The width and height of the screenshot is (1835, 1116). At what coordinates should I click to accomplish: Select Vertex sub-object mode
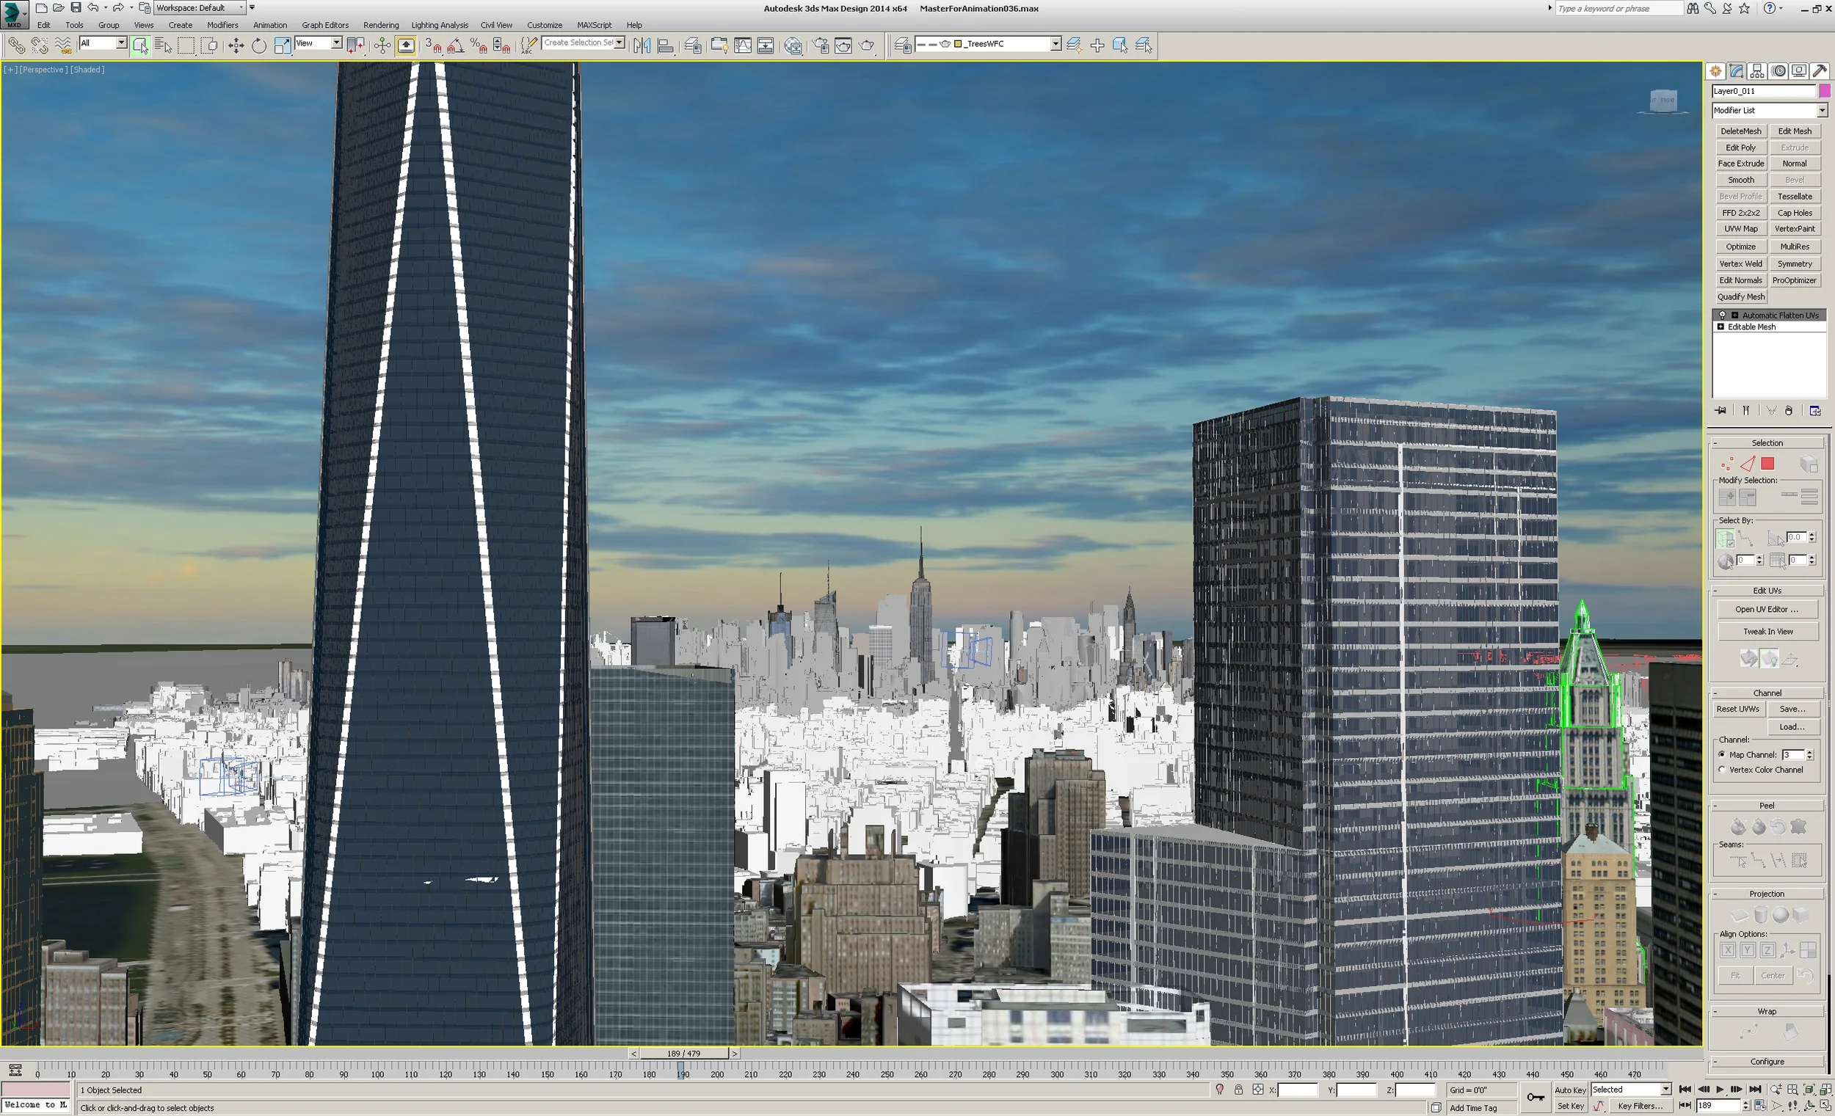click(x=1727, y=464)
